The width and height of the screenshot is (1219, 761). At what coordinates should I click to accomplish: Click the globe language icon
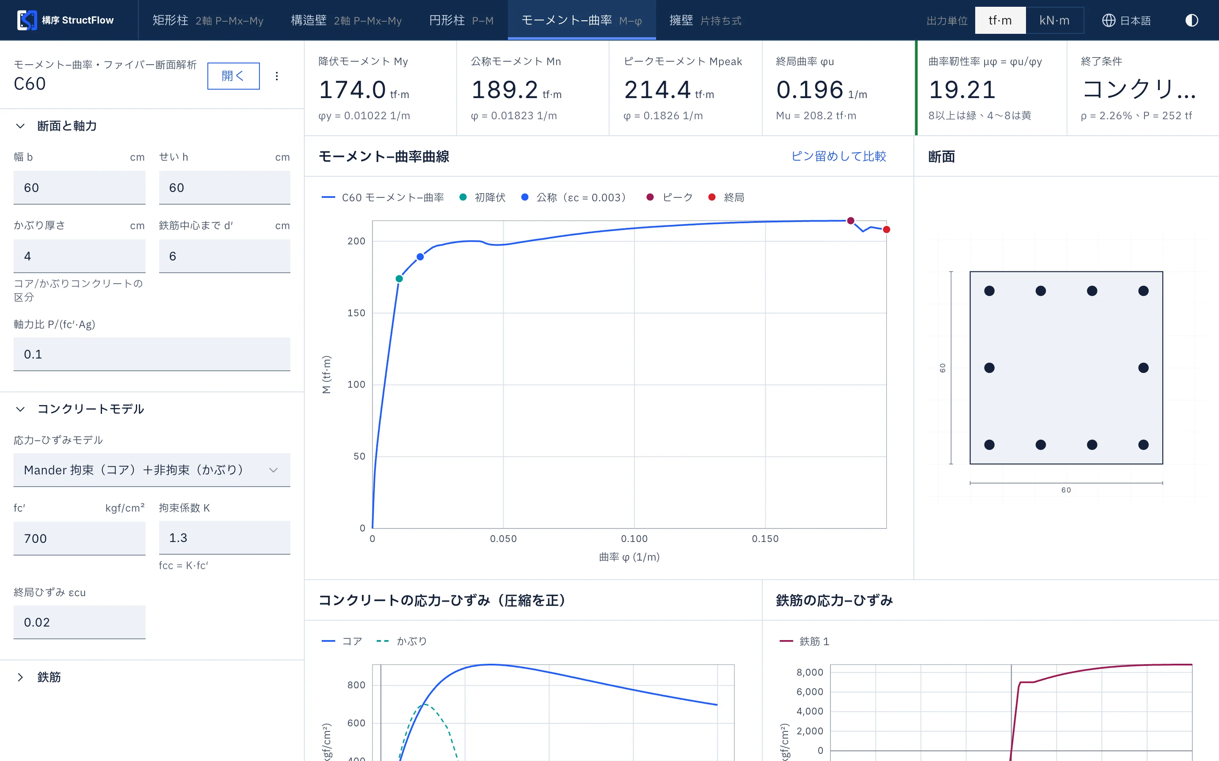tap(1108, 20)
